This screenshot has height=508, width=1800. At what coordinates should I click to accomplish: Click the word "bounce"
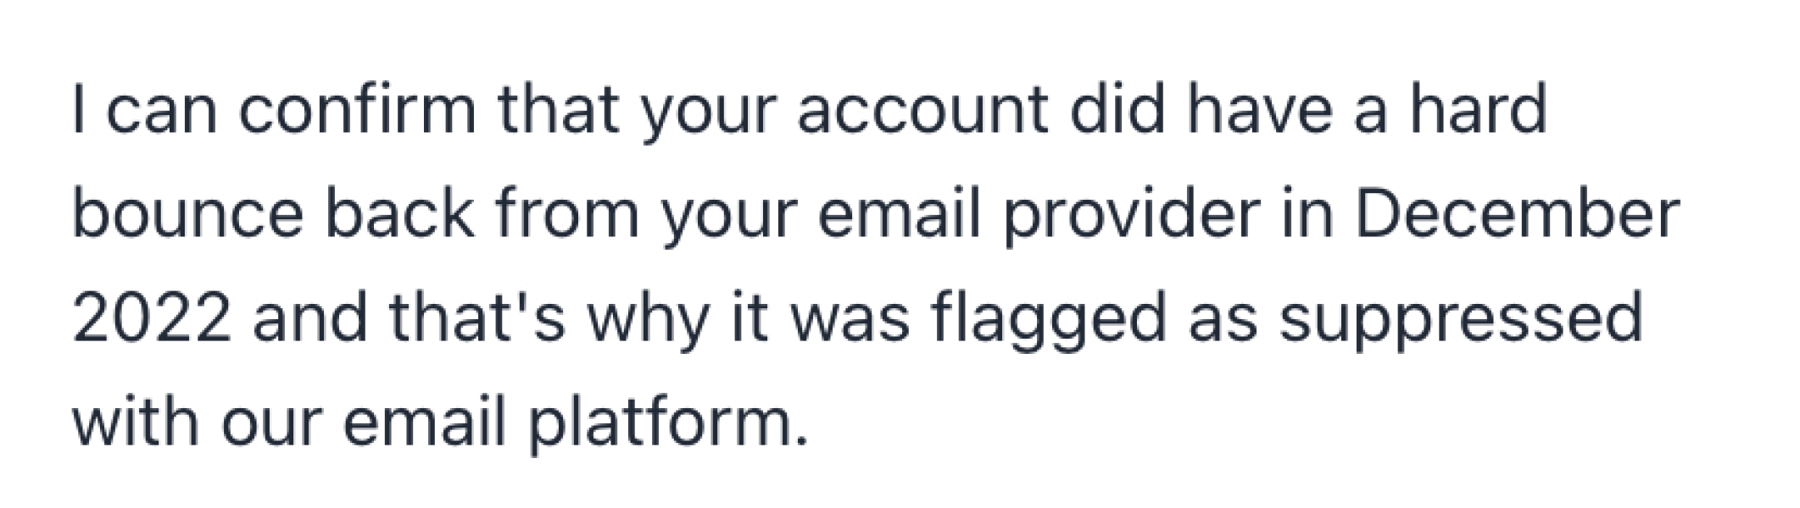tap(187, 215)
